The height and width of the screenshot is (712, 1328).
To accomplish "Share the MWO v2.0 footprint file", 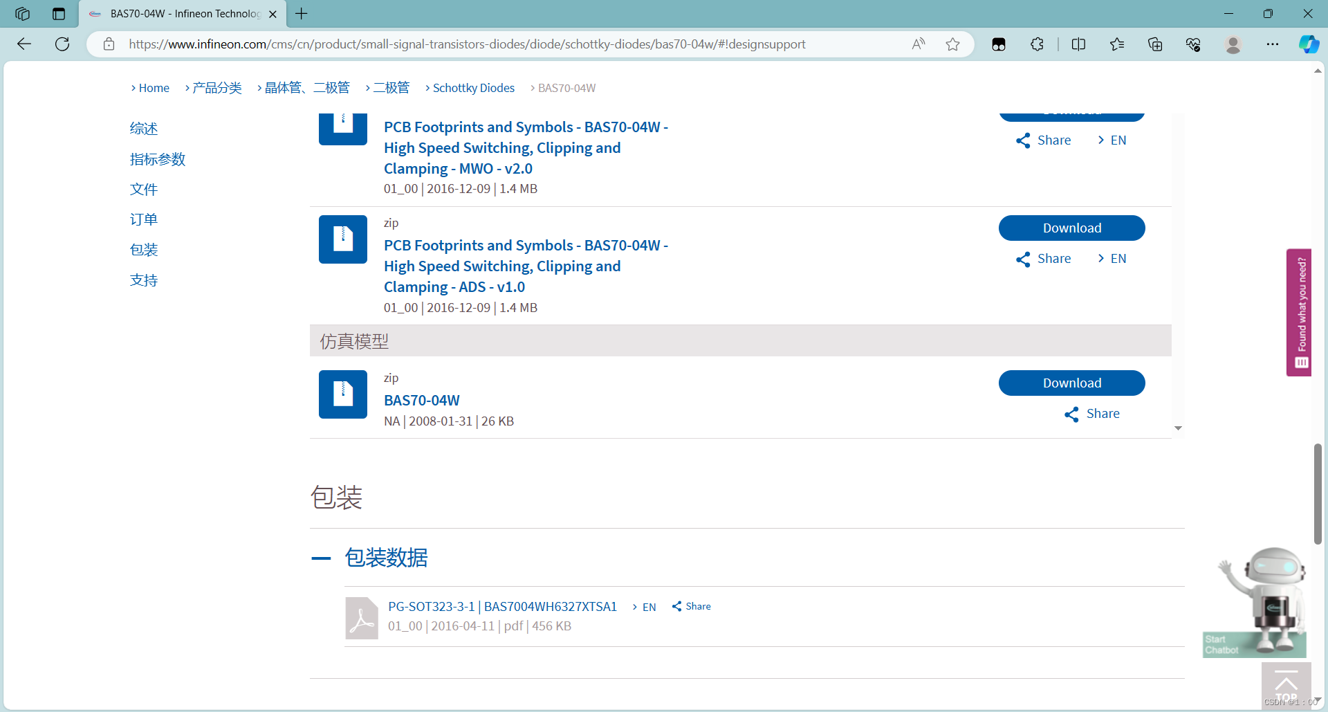I will [x=1043, y=140].
